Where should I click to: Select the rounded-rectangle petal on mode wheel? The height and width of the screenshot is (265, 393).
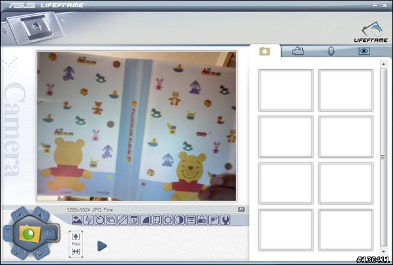(x=40, y=251)
